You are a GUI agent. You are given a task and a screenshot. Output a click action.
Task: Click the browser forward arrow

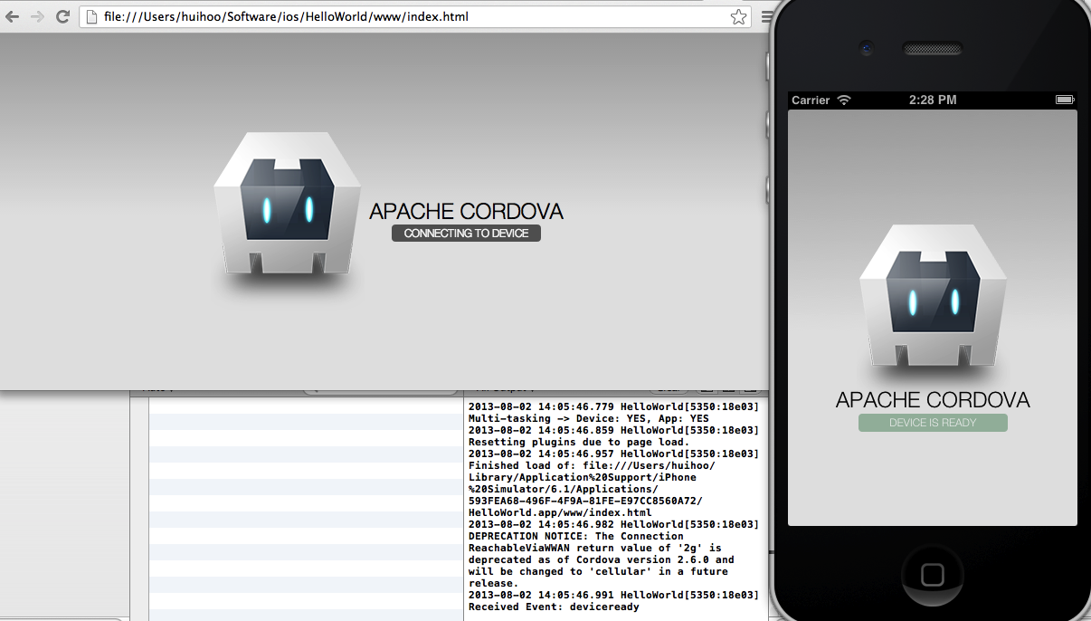coord(37,16)
